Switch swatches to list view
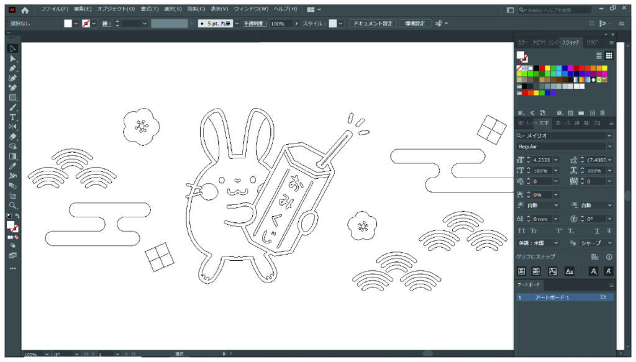Viewport: 636px width, 362px height. 599,55
